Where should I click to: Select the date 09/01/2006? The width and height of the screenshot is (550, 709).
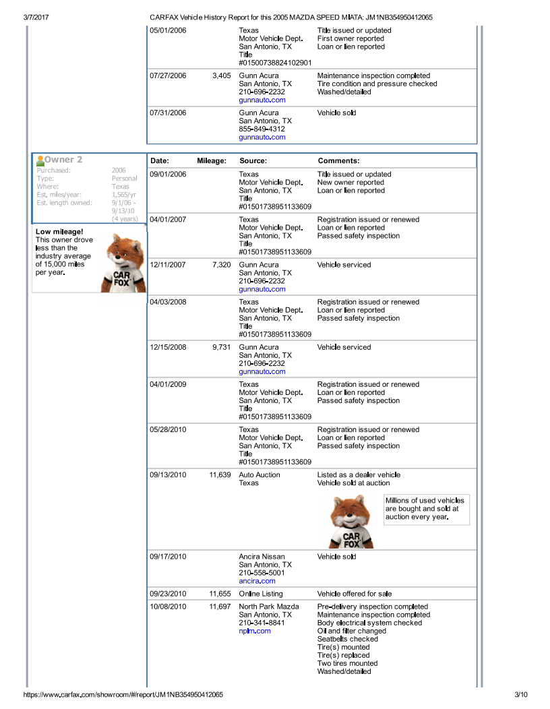(x=168, y=174)
